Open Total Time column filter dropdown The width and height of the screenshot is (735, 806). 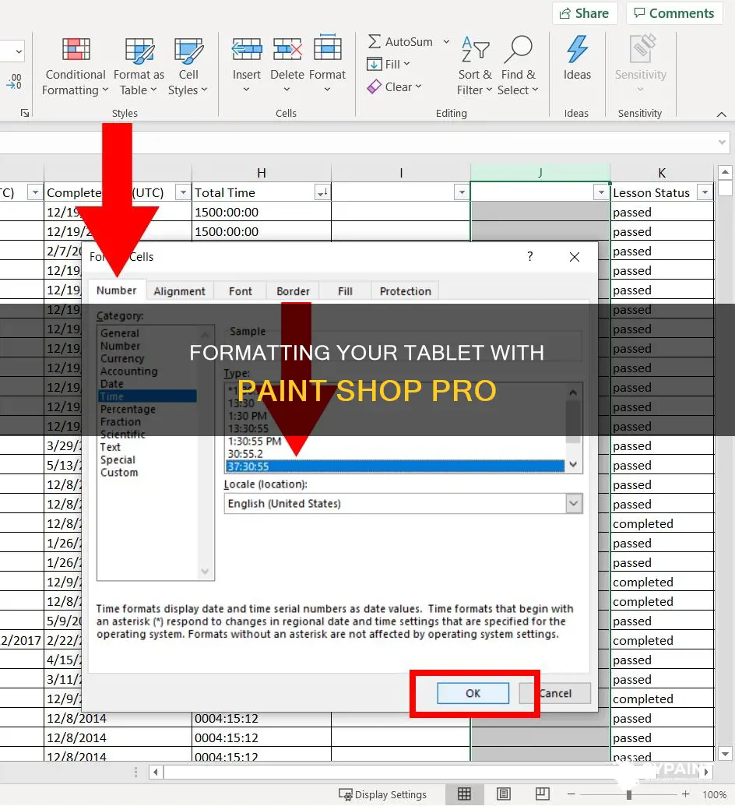322,193
